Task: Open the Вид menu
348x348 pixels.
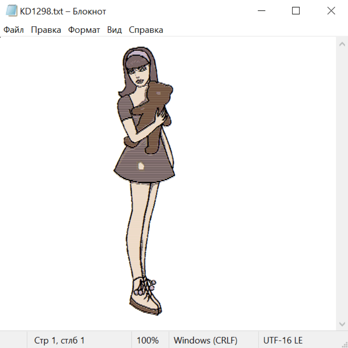Action: tap(114, 30)
